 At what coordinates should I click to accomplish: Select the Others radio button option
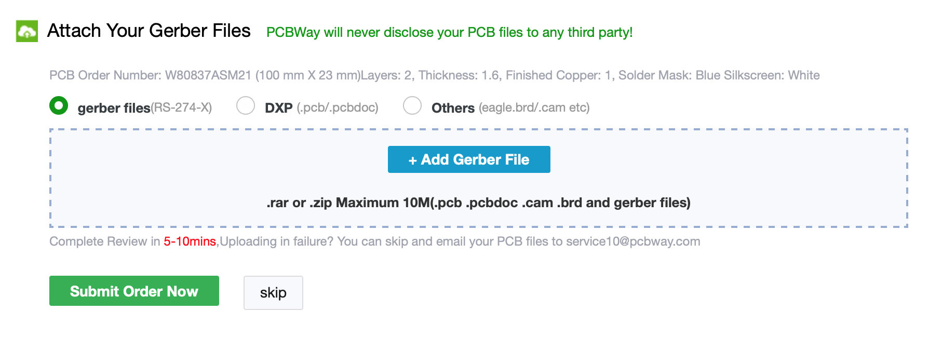(412, 105)
